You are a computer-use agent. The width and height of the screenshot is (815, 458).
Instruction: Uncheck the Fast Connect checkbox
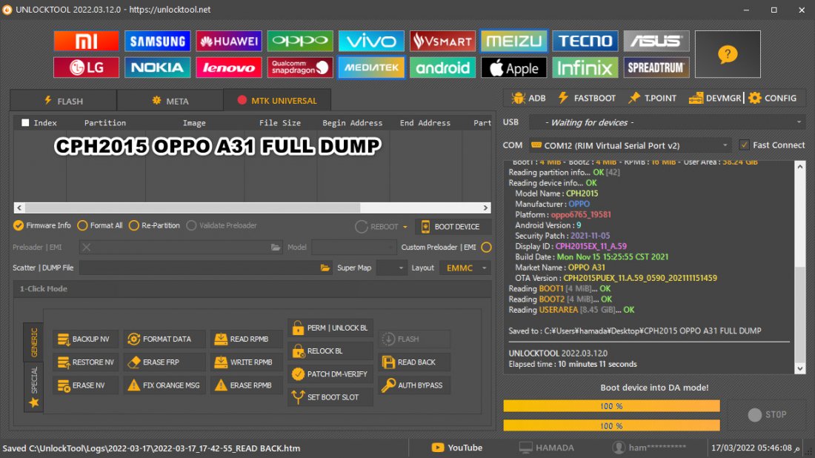coord(745,145)
